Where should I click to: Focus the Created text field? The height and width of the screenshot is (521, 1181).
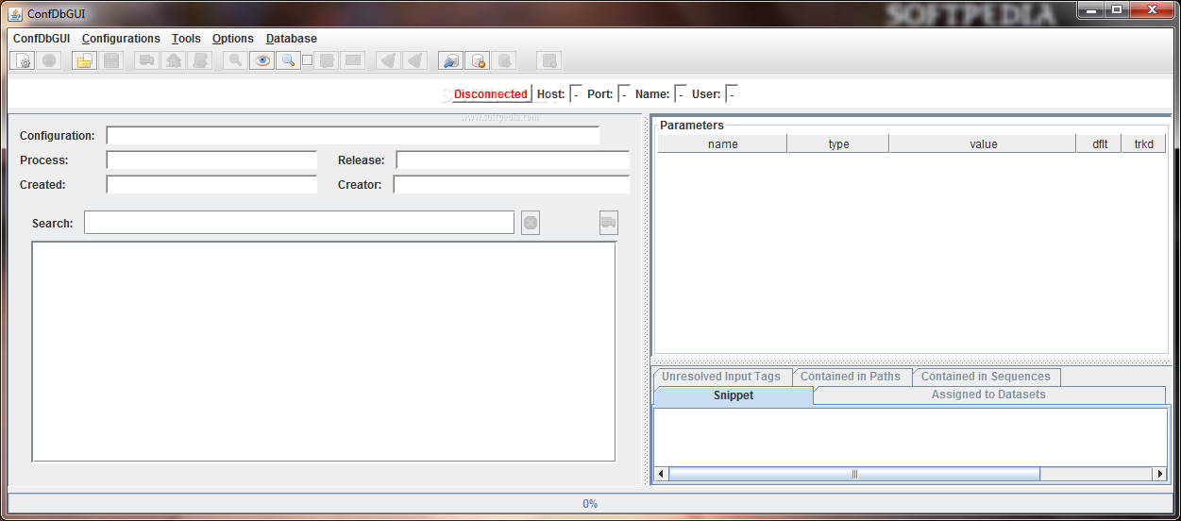coord(212,185)
